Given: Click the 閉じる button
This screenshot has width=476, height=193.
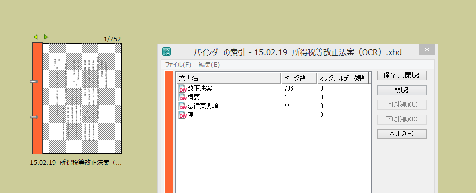Looking at the screenshot, I should point(402,90).
